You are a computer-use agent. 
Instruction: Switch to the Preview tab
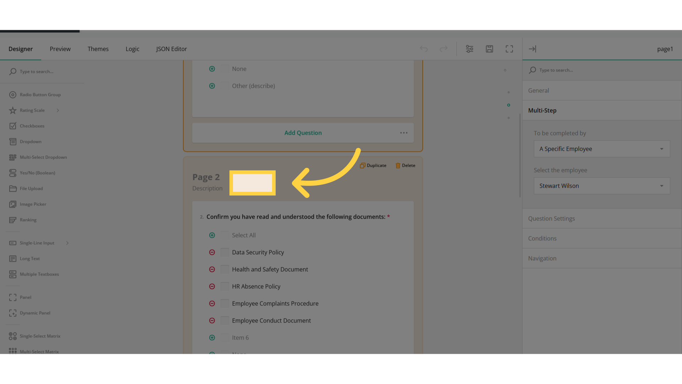point(60,49)
